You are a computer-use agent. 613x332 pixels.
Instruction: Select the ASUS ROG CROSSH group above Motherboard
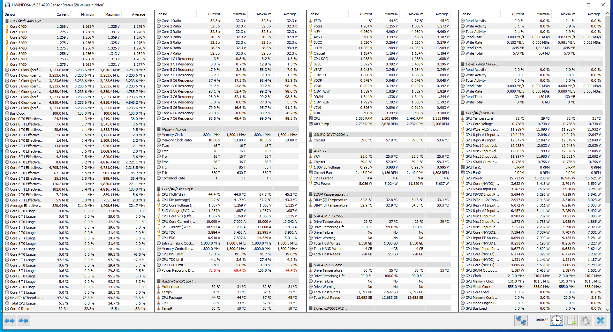[x=227, y=281]
